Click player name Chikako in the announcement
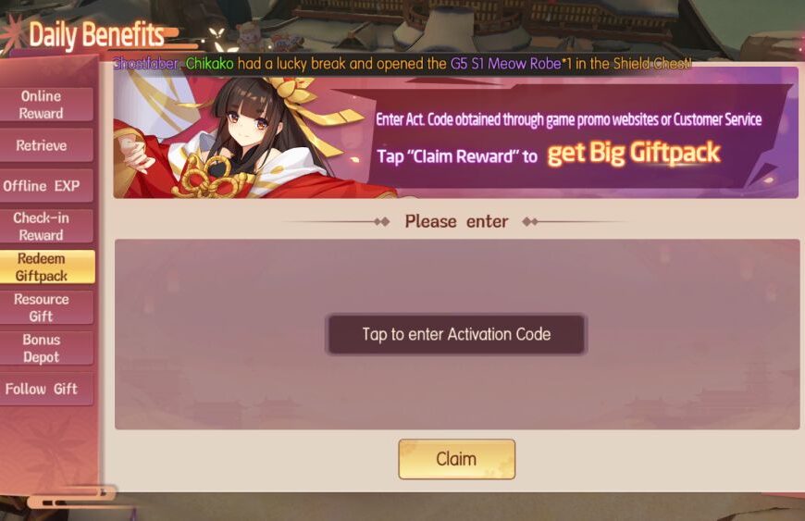 click(209, 64)
